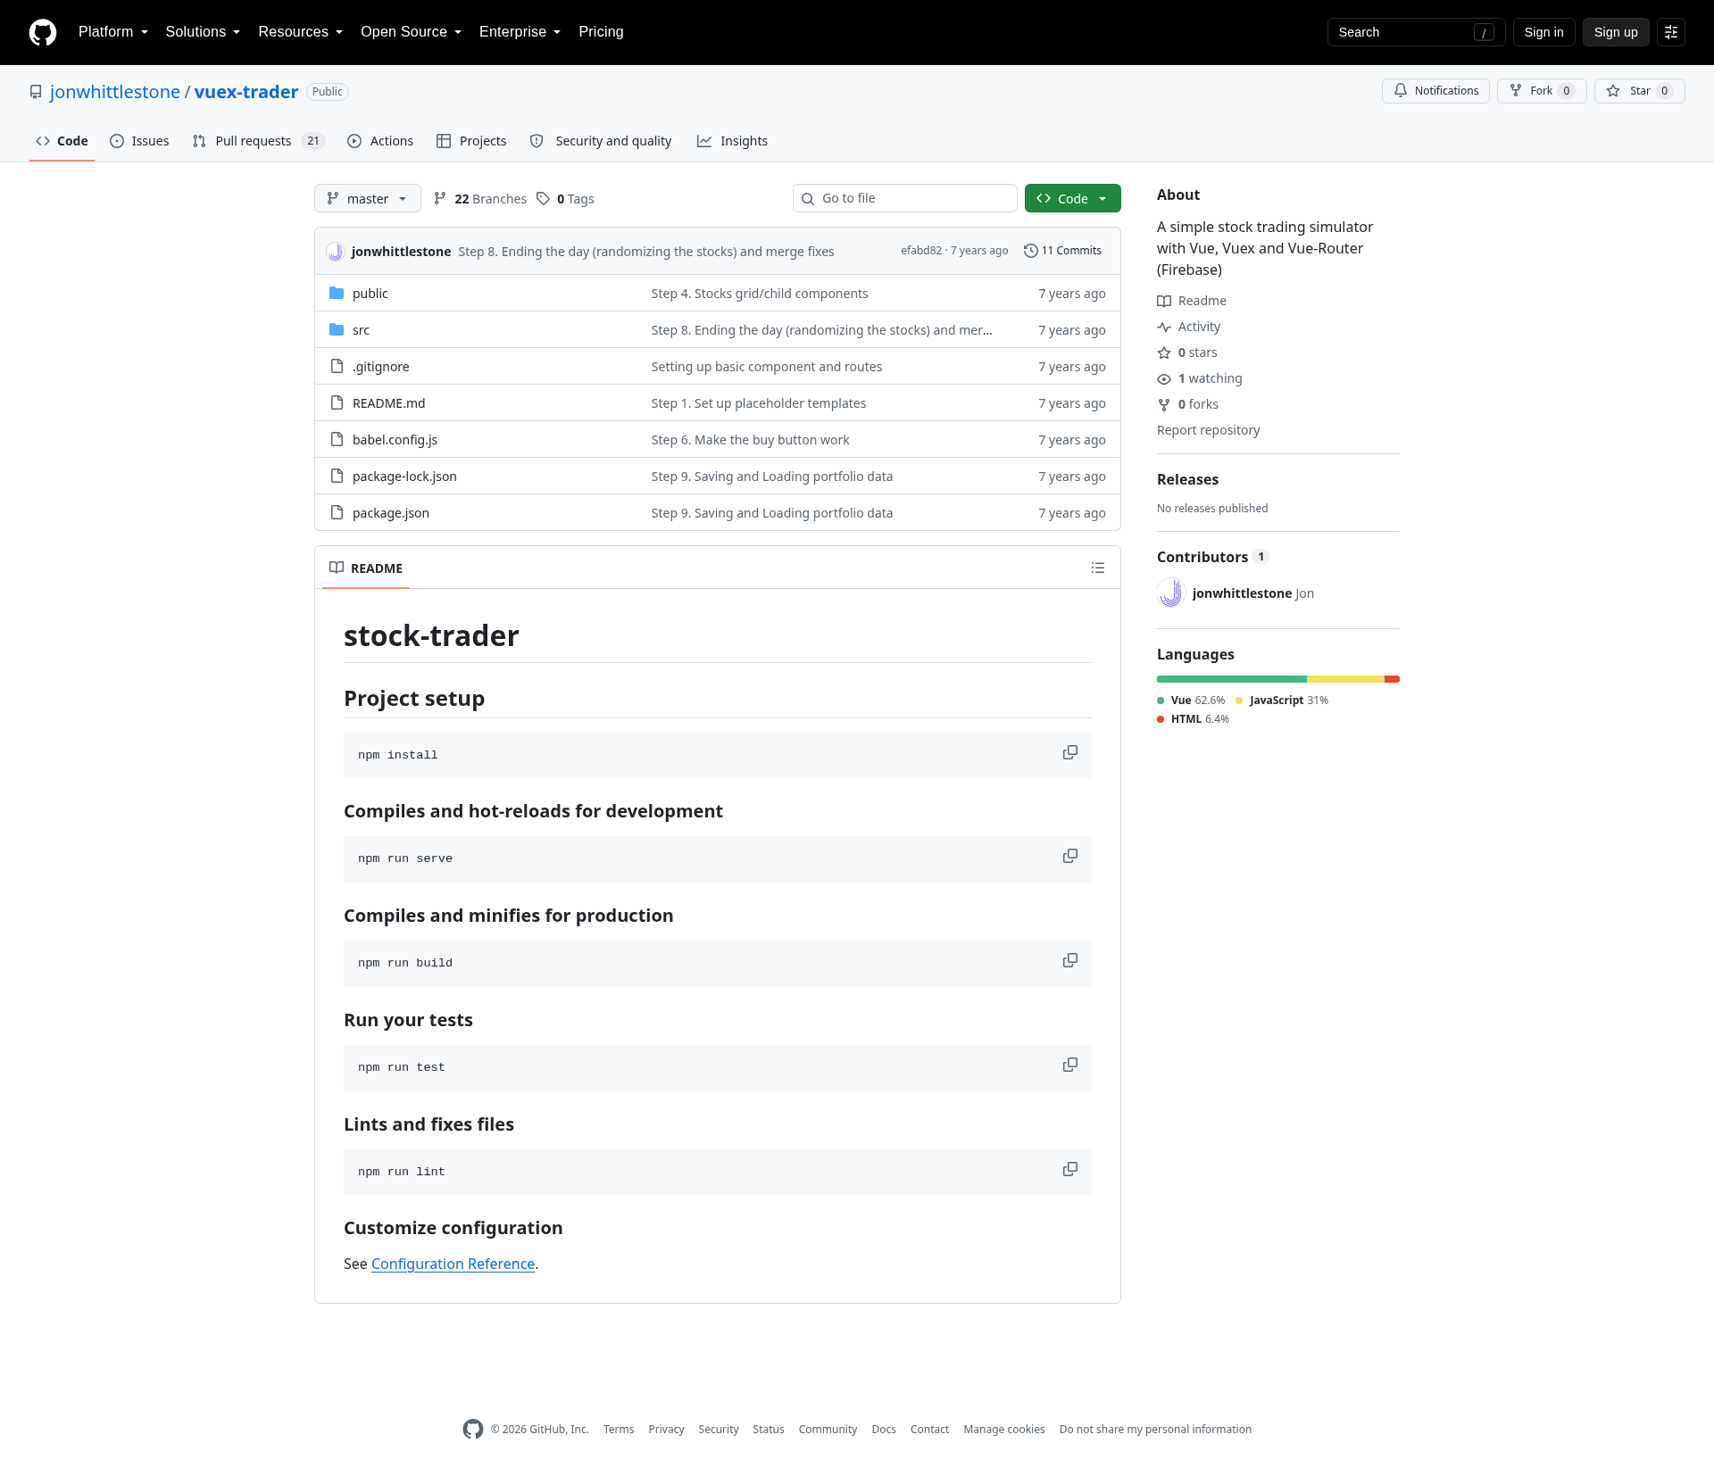
Task: Click Report repository
Action: point(1208,430)
